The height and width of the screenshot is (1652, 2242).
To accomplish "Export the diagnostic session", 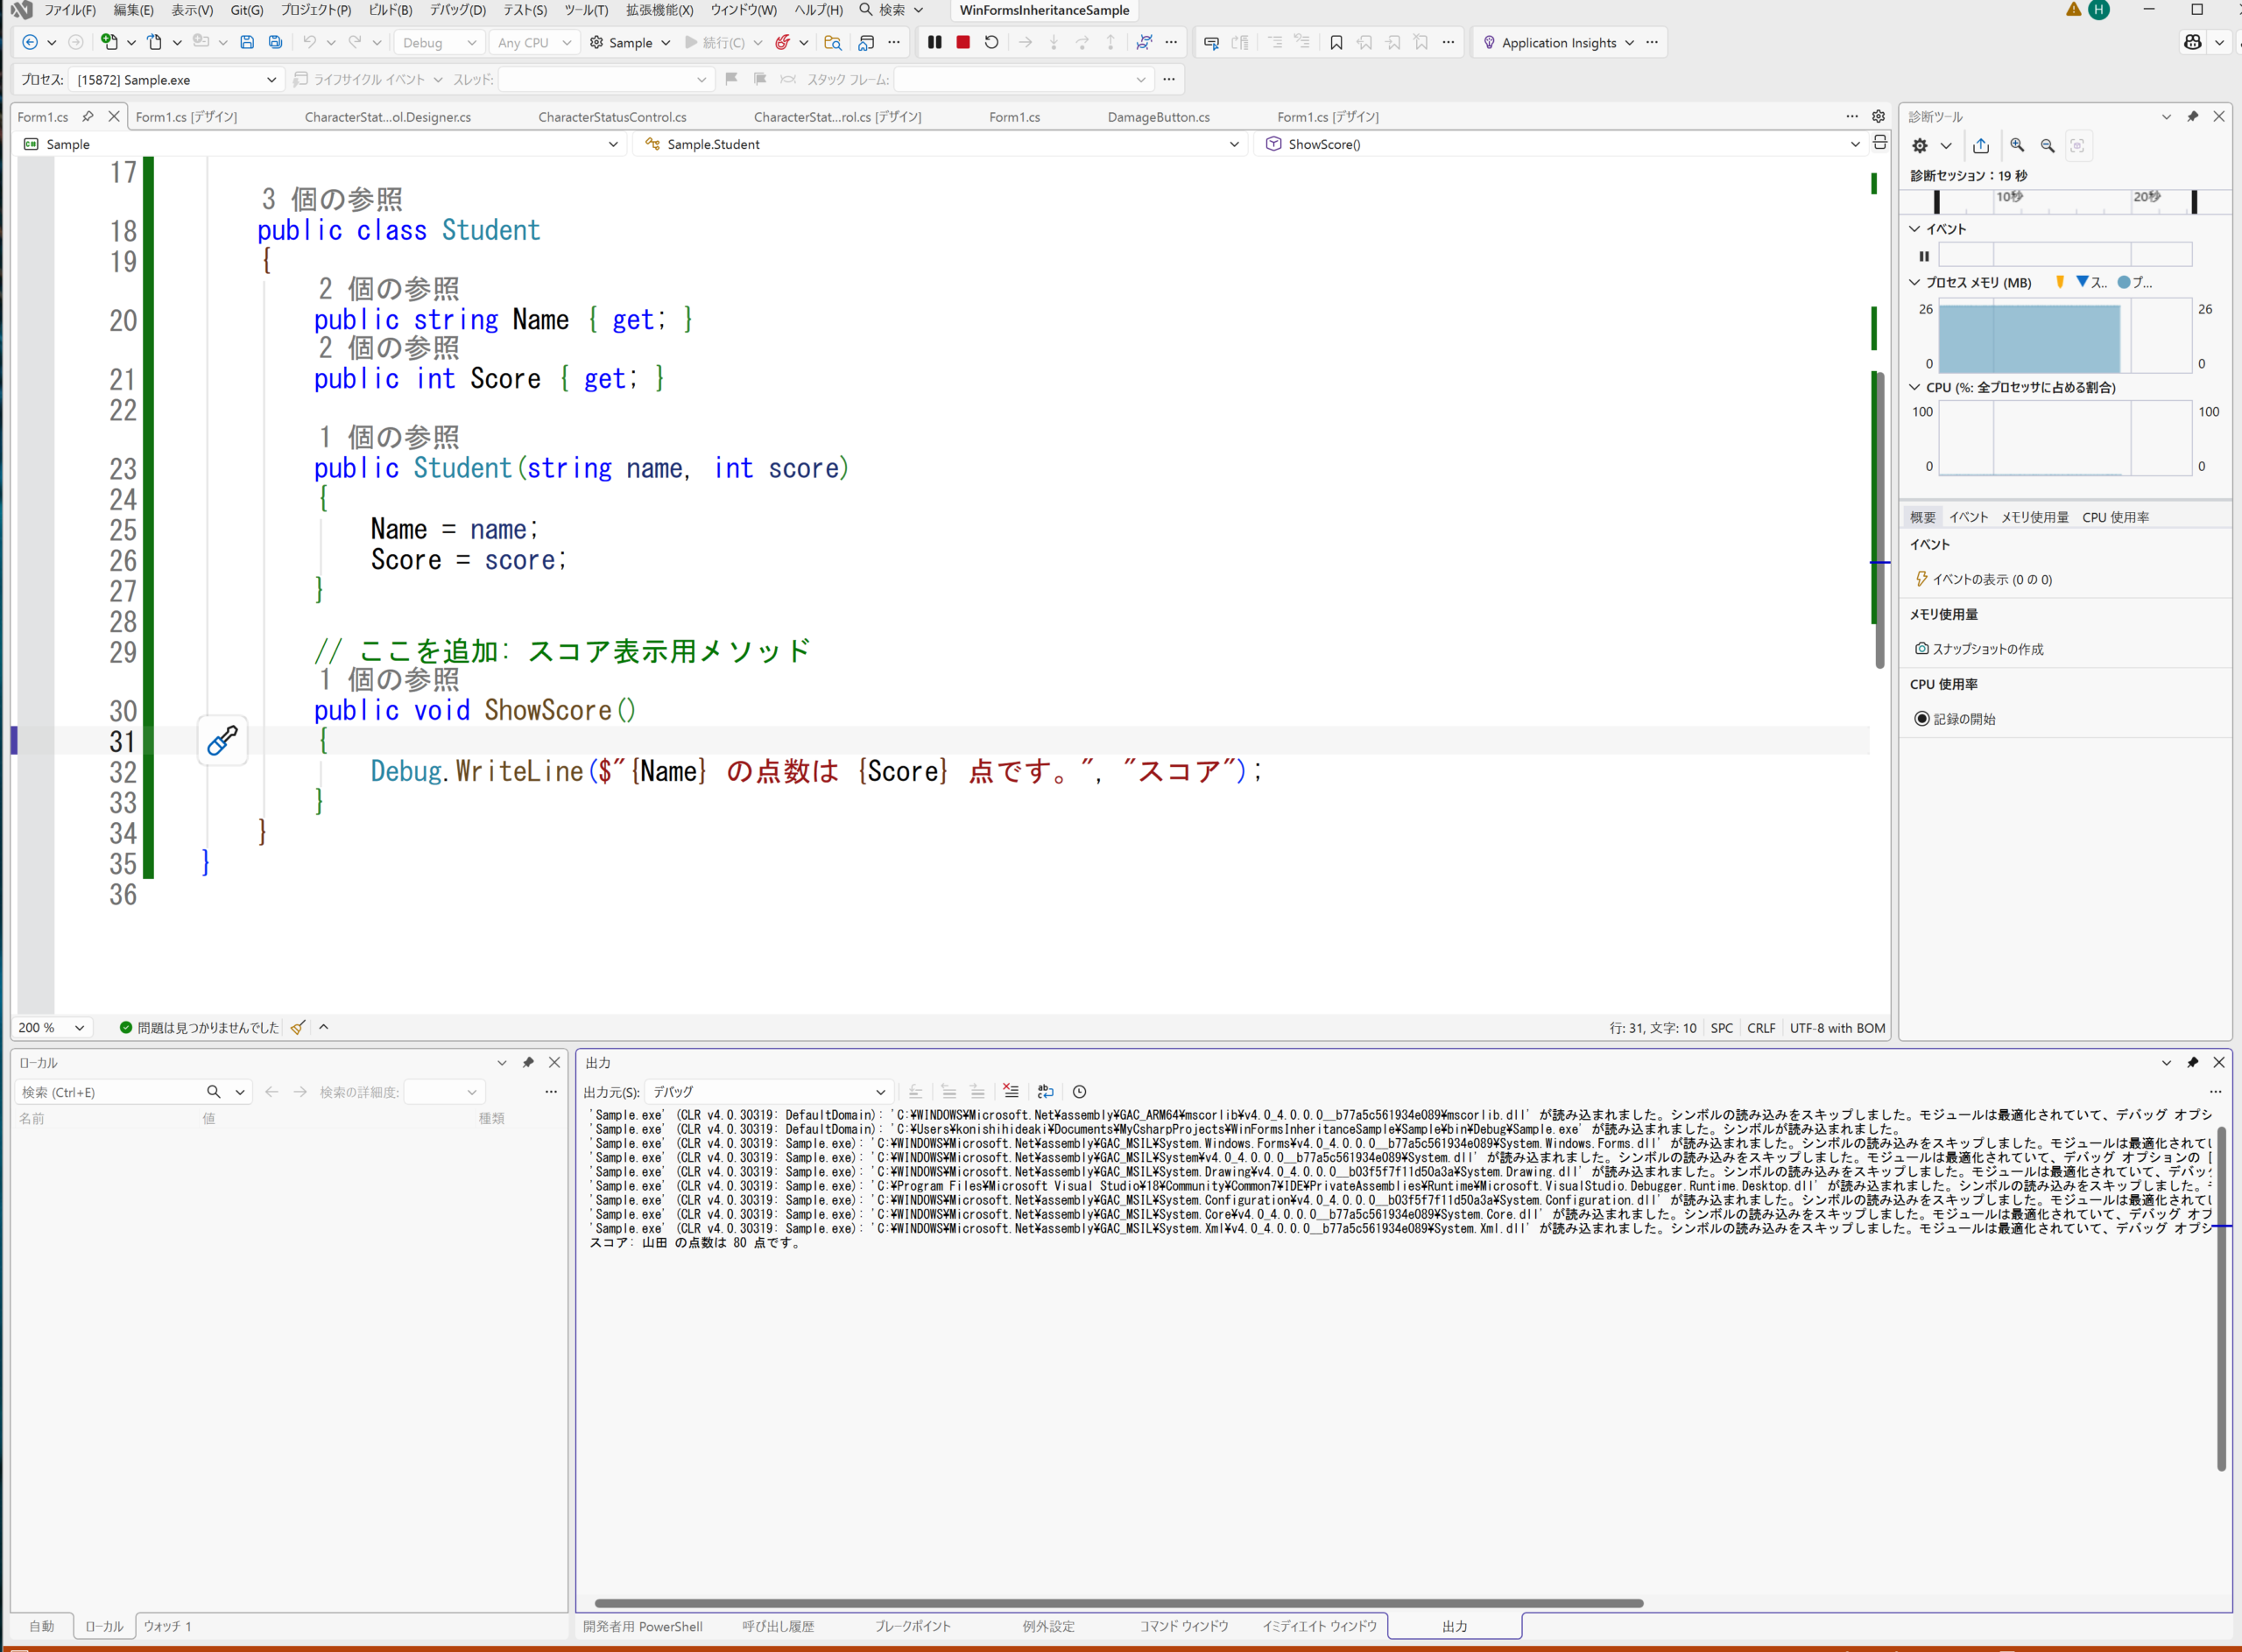I will point(1981,146).
